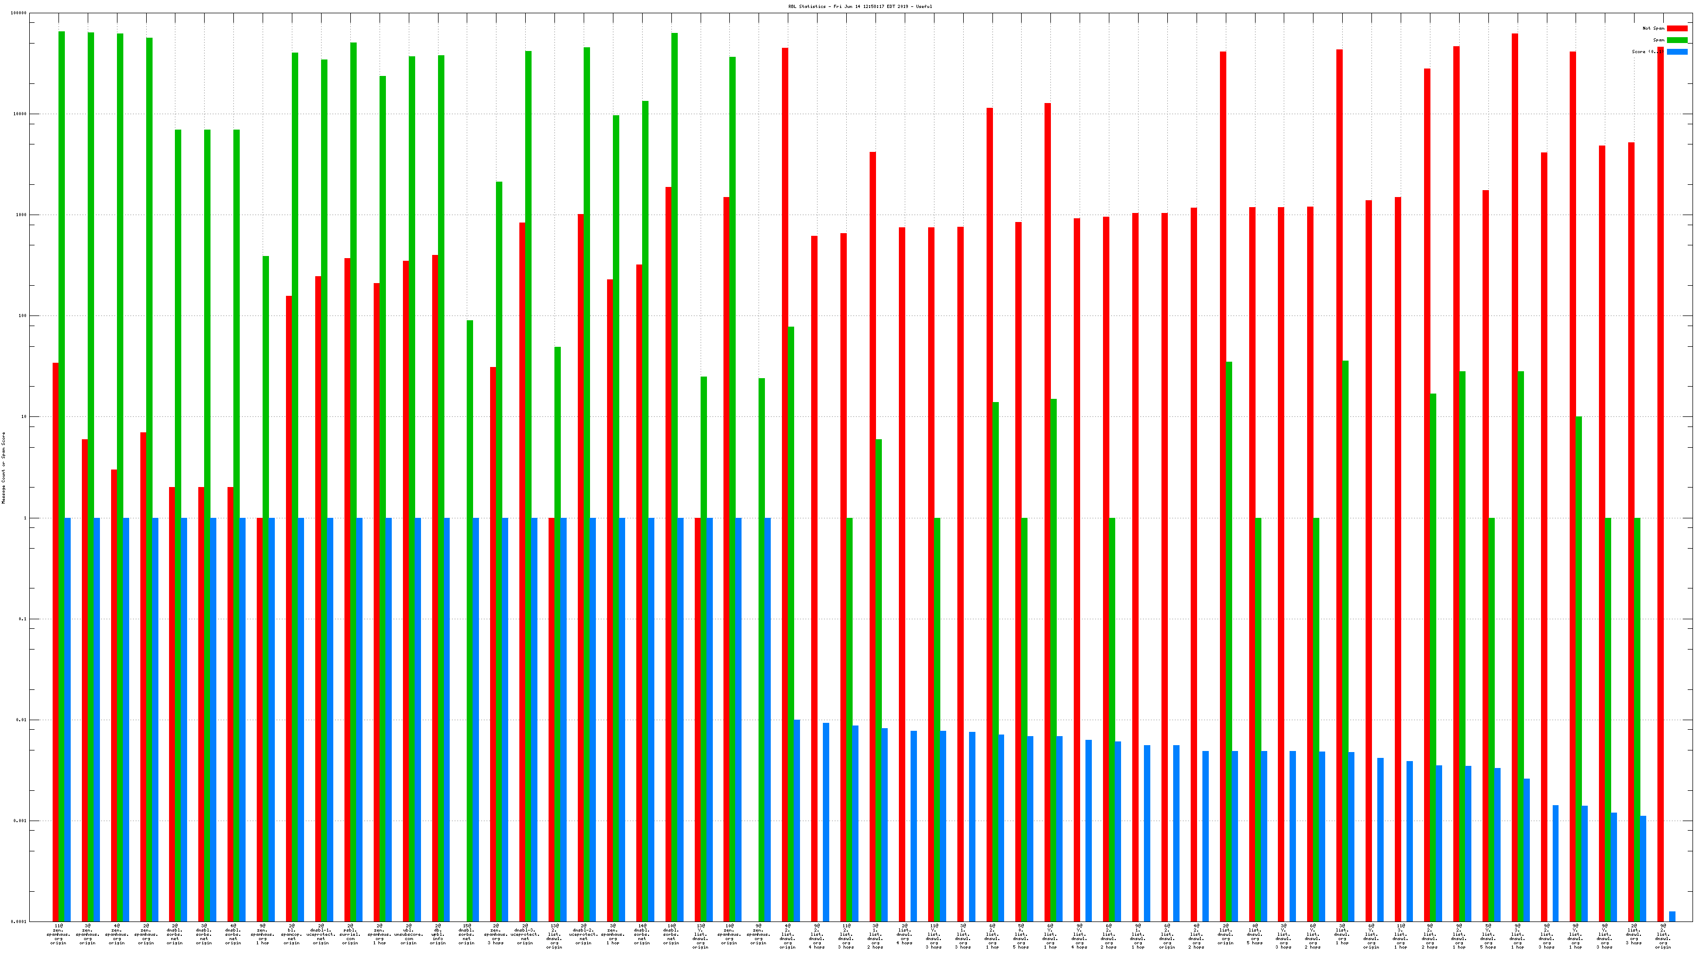
Task: Click the 'Message Count or Spam Score' axis title
Action: [x=3, y=468]
